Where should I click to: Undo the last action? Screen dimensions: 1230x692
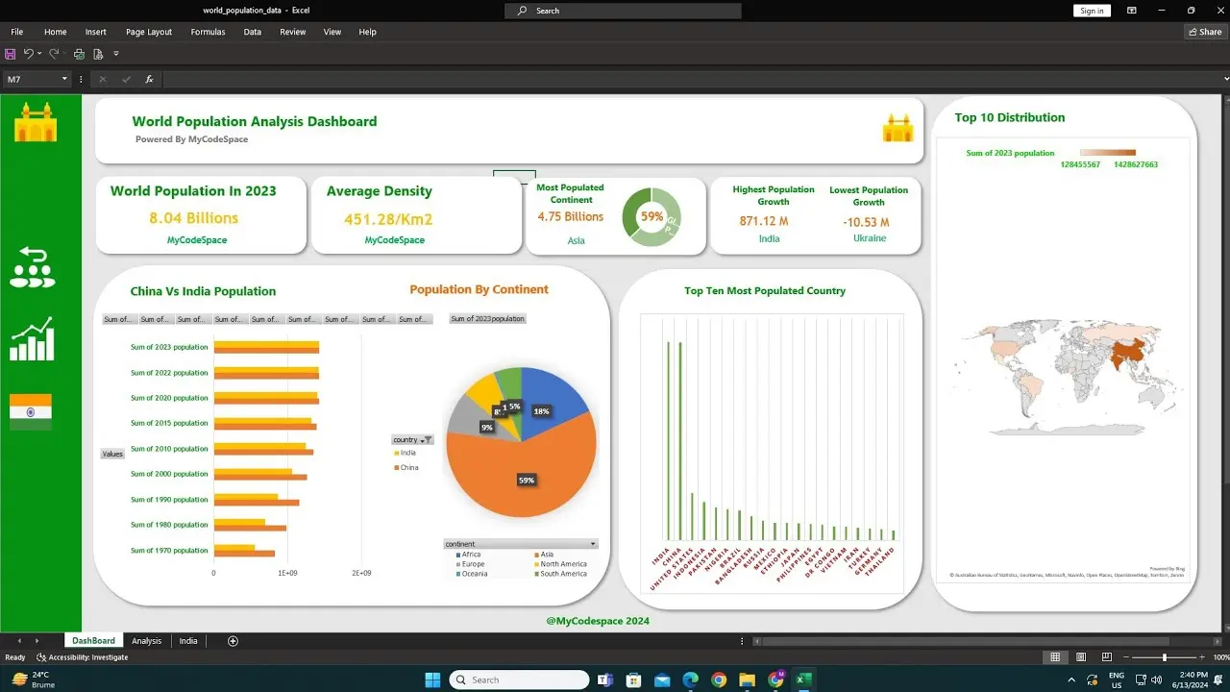click(28, 54)
